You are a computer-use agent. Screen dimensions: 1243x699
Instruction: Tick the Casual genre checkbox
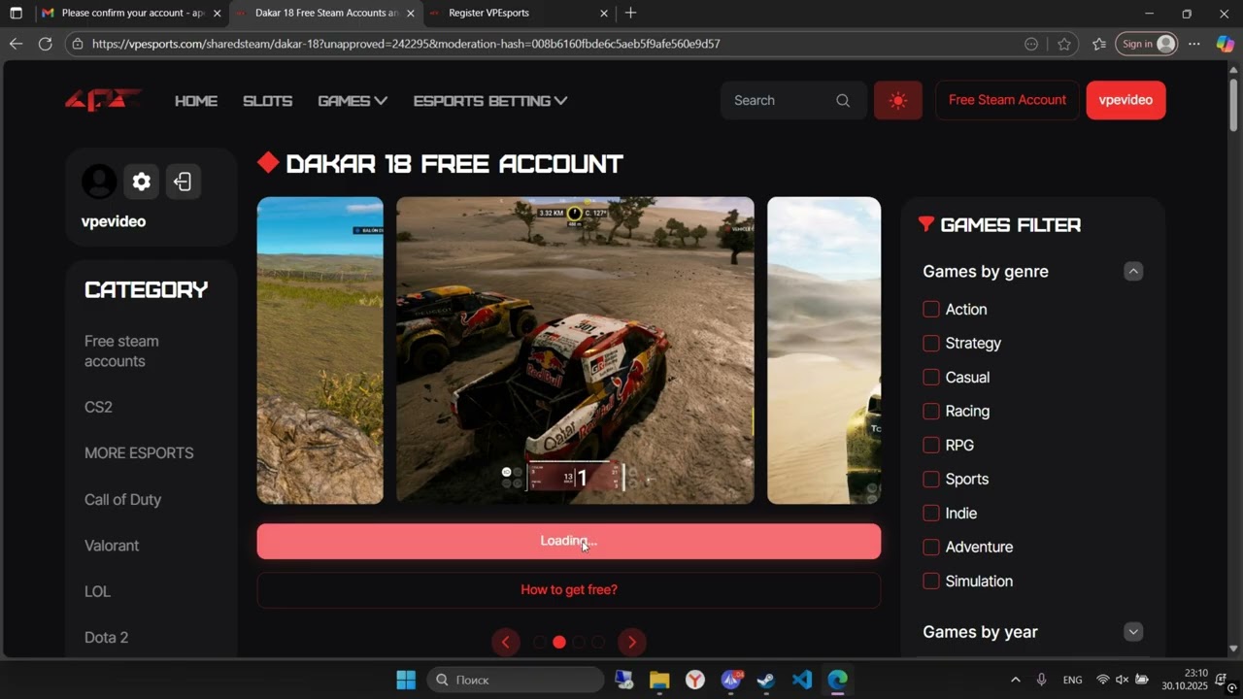pyautogui.click(x=931, y=377)
